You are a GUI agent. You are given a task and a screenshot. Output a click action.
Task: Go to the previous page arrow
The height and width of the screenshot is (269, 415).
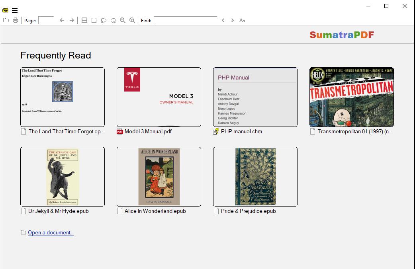62,19
